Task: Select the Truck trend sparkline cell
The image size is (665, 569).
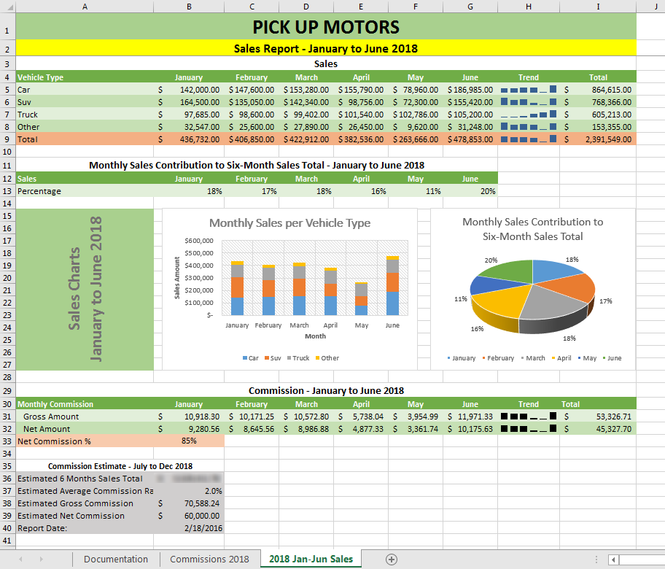Action: point(528,114)
